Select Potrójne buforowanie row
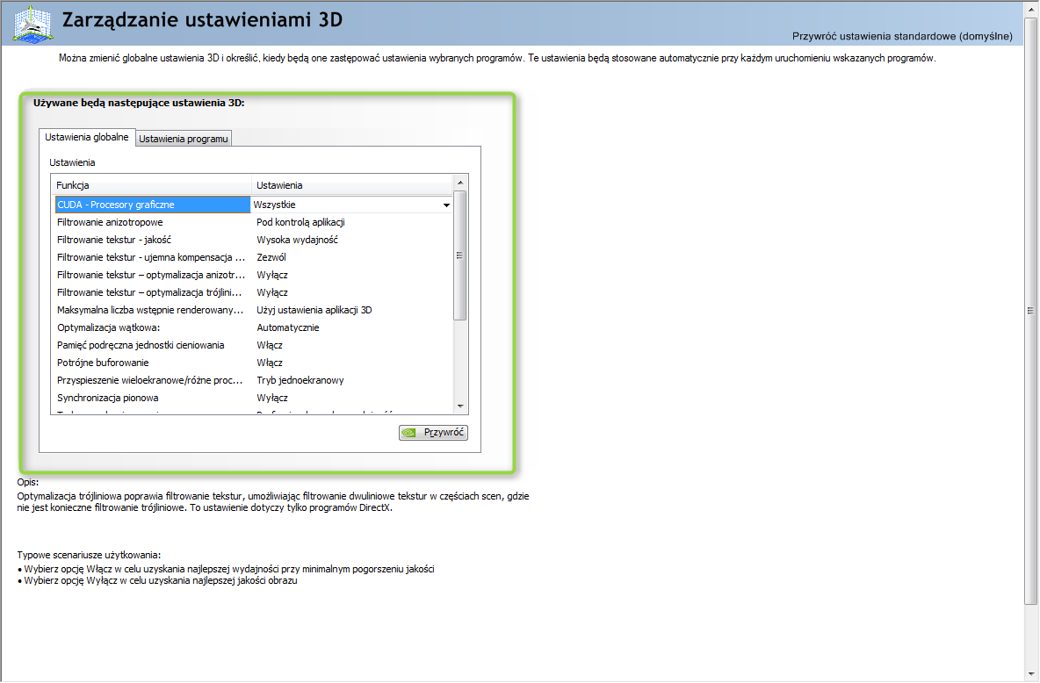 tap(253, 363)
